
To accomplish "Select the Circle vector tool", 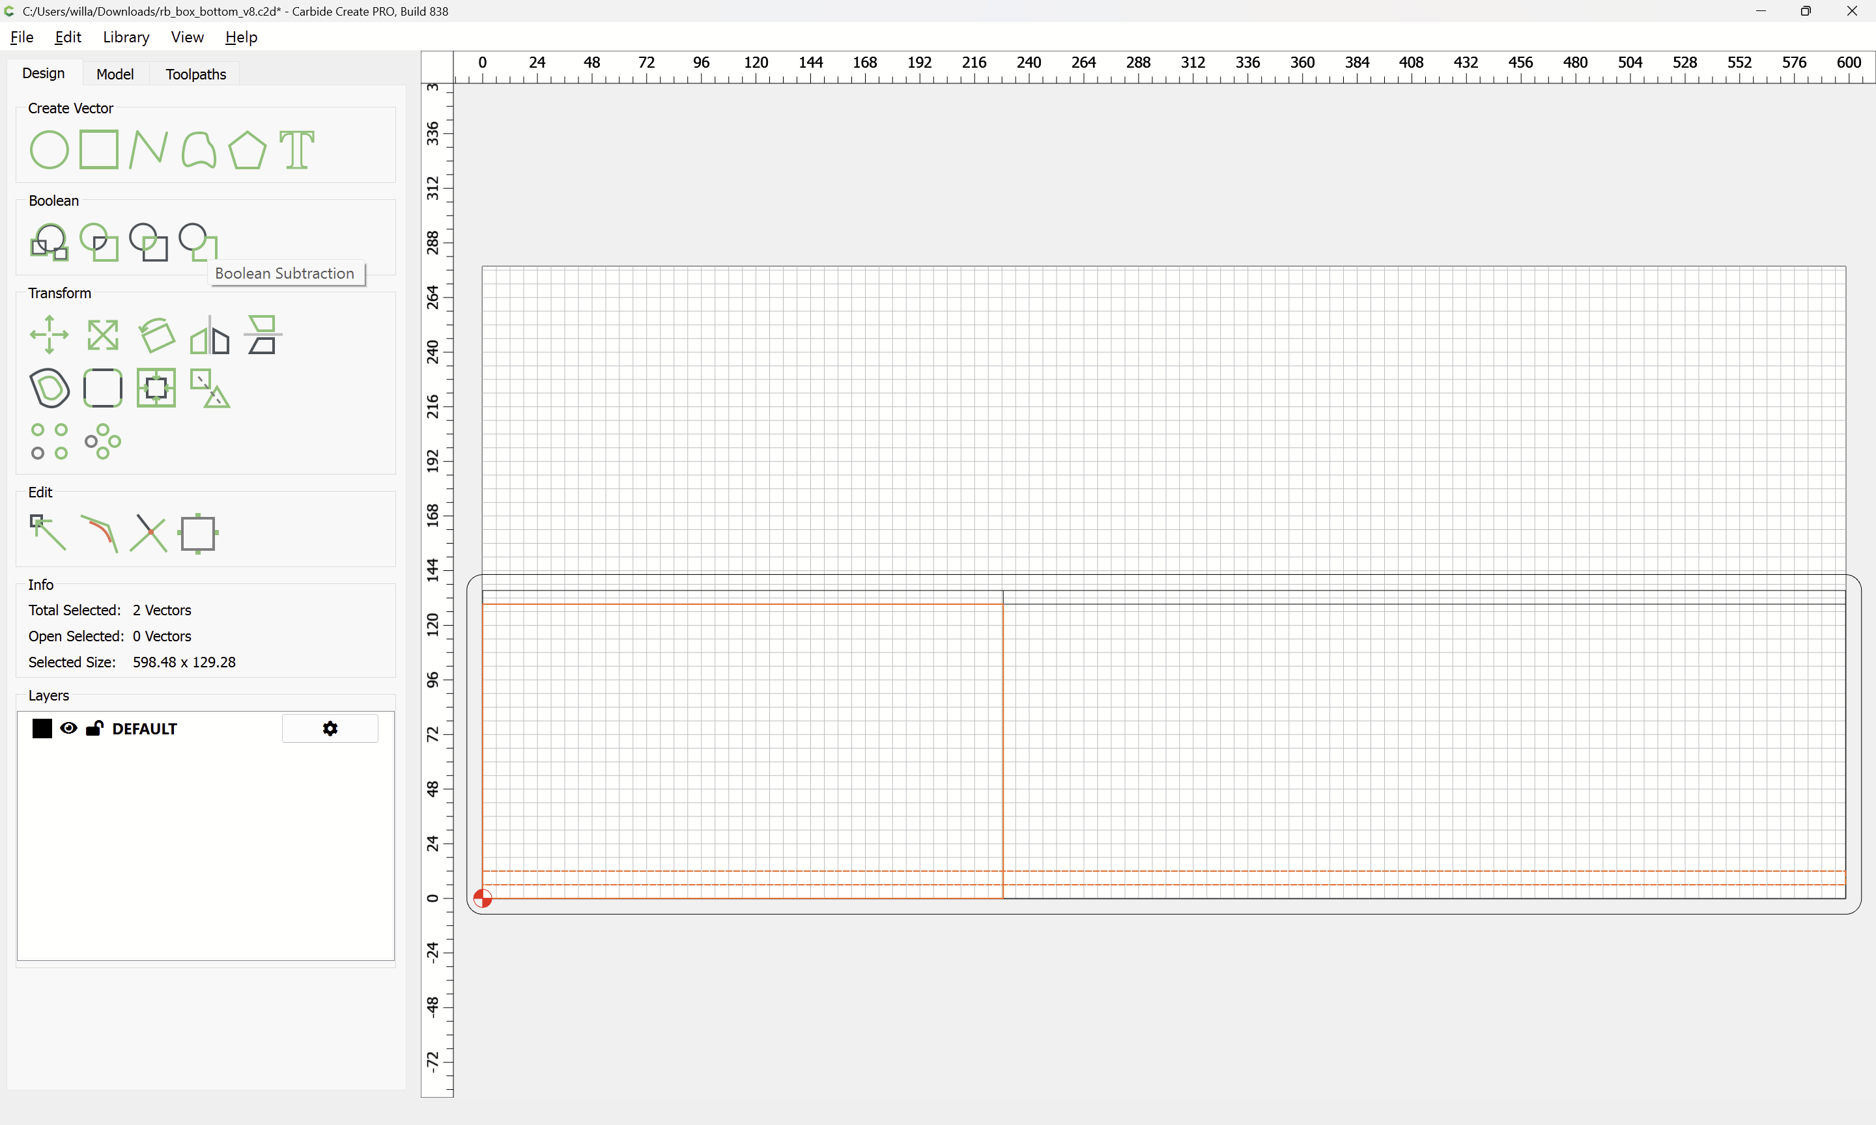I will coord(50,149).
